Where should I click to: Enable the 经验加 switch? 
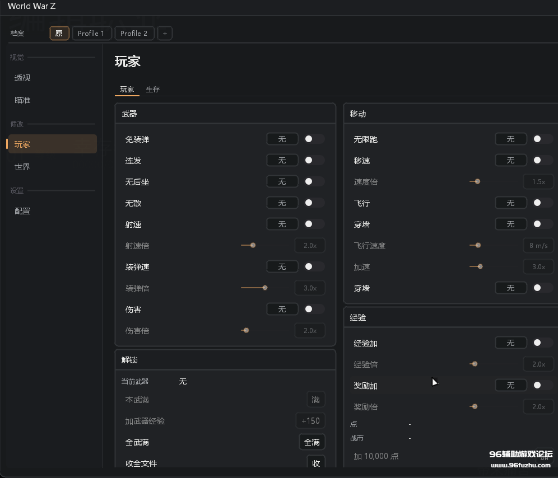543,343
